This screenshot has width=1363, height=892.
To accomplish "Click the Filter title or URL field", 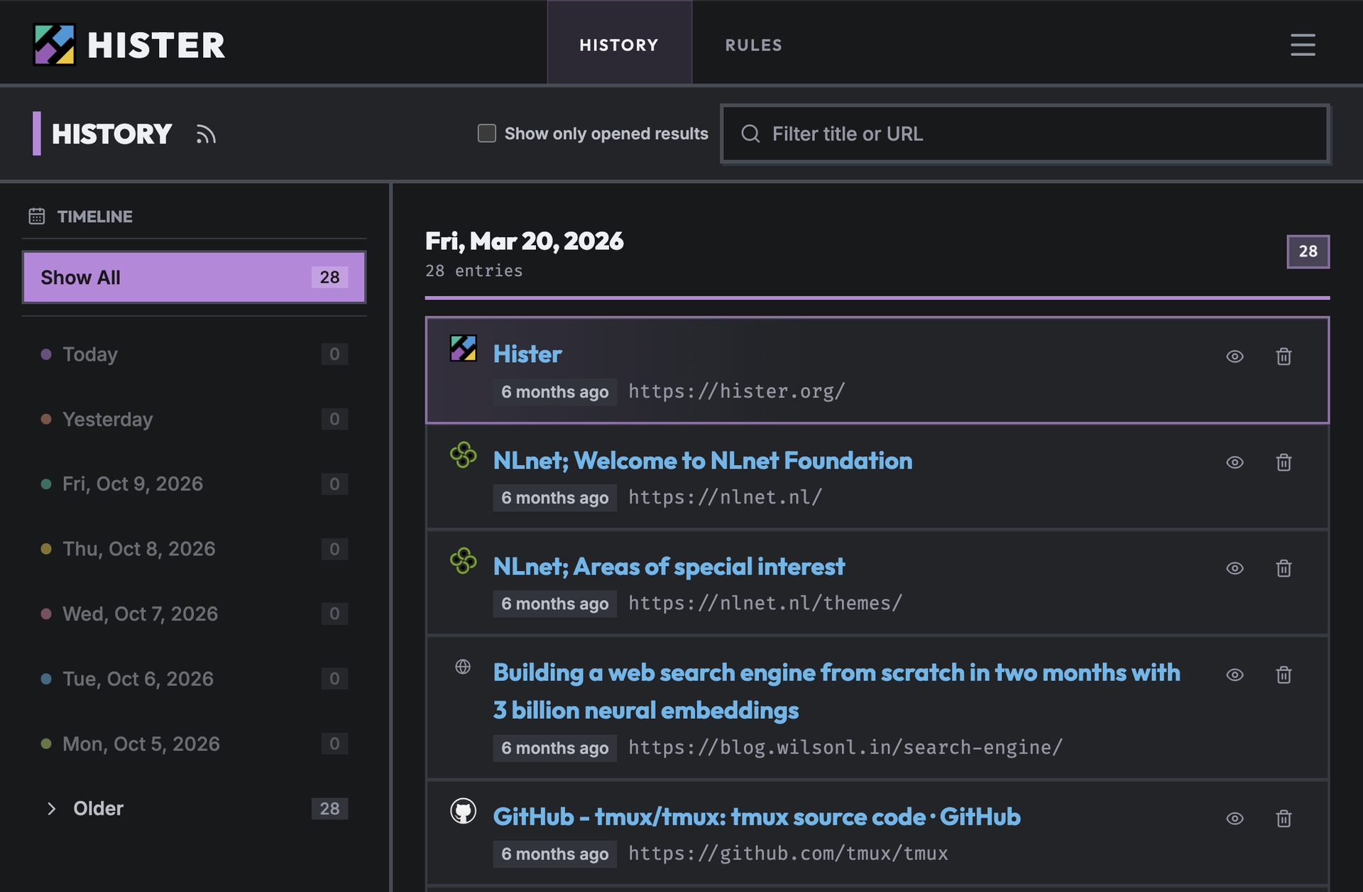I will pos(1025,134).
